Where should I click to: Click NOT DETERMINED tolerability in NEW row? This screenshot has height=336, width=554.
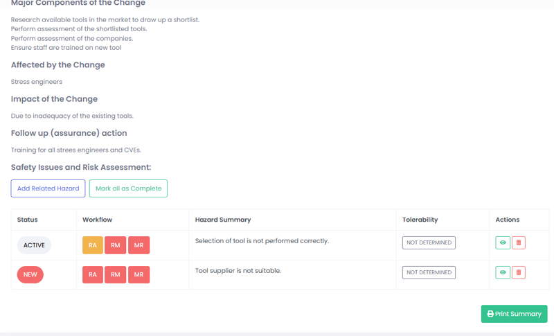pos(429,272)
